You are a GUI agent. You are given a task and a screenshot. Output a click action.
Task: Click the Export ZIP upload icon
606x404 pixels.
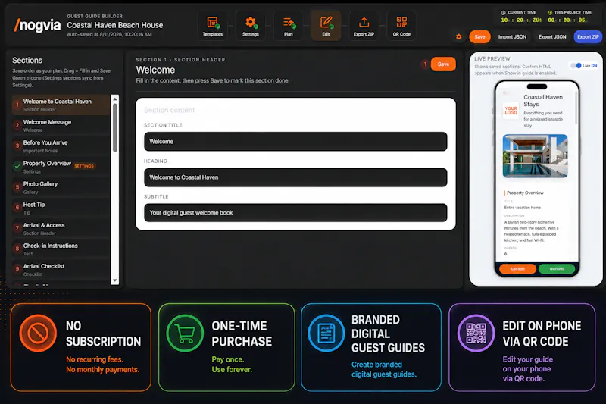(364, 26)
